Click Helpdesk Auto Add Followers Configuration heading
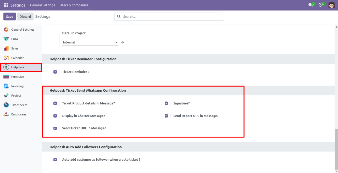This screenshot has height=173, width=338. click(x=86, y=147)
